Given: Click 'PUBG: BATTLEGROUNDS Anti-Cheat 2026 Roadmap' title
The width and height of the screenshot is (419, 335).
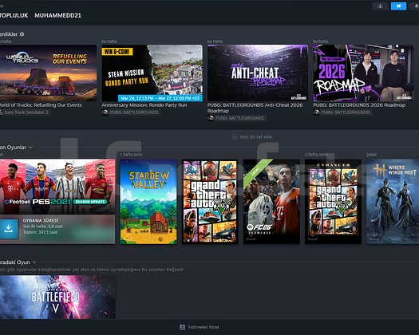Looking at the screenshot, I should (255, 108).
